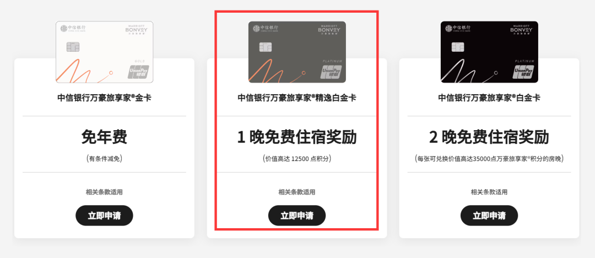This screenshot has height=258, width=595.
Task: Click the black platinum card image
Action: click(489, 52)
